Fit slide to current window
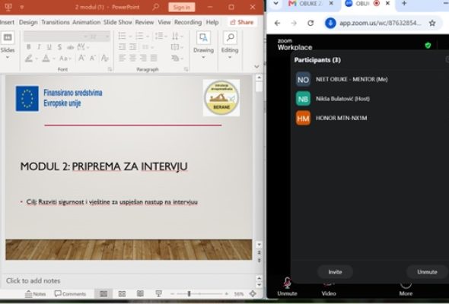 [253, 293]
